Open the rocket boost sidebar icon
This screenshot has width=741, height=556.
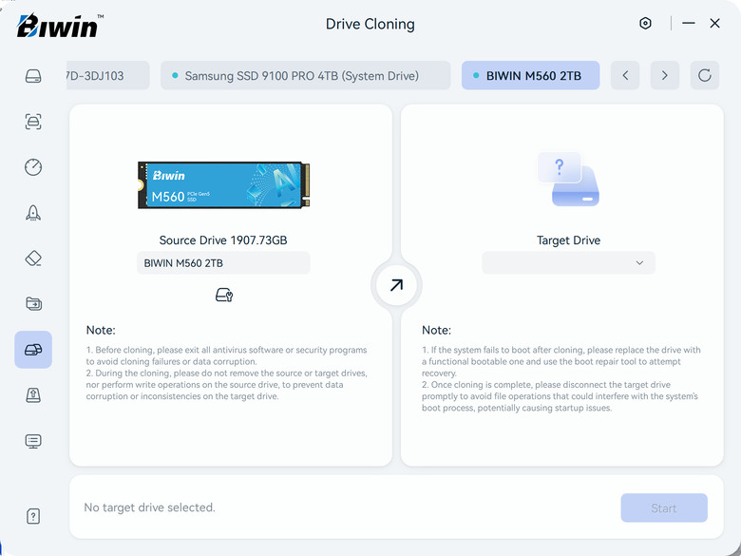(33, 213)
